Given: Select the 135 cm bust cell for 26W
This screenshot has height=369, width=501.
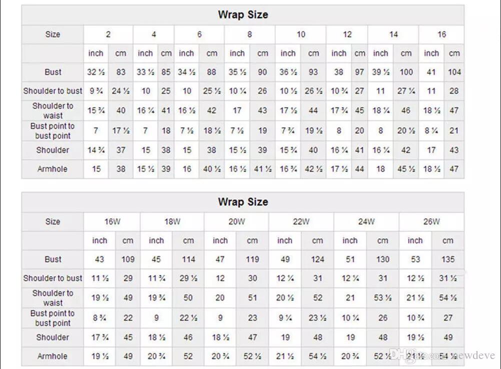Looking at the screenshot, I should tap(447, 259).
